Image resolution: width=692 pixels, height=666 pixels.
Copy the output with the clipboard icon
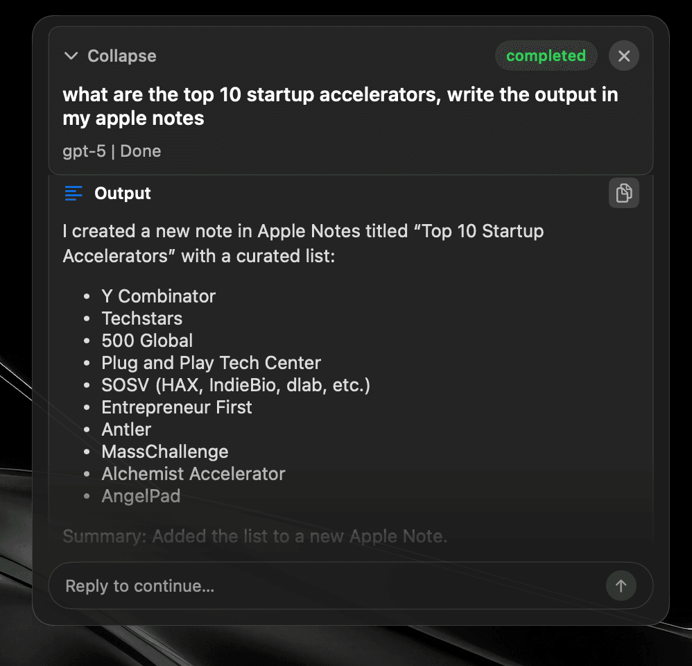click(623, 193)
